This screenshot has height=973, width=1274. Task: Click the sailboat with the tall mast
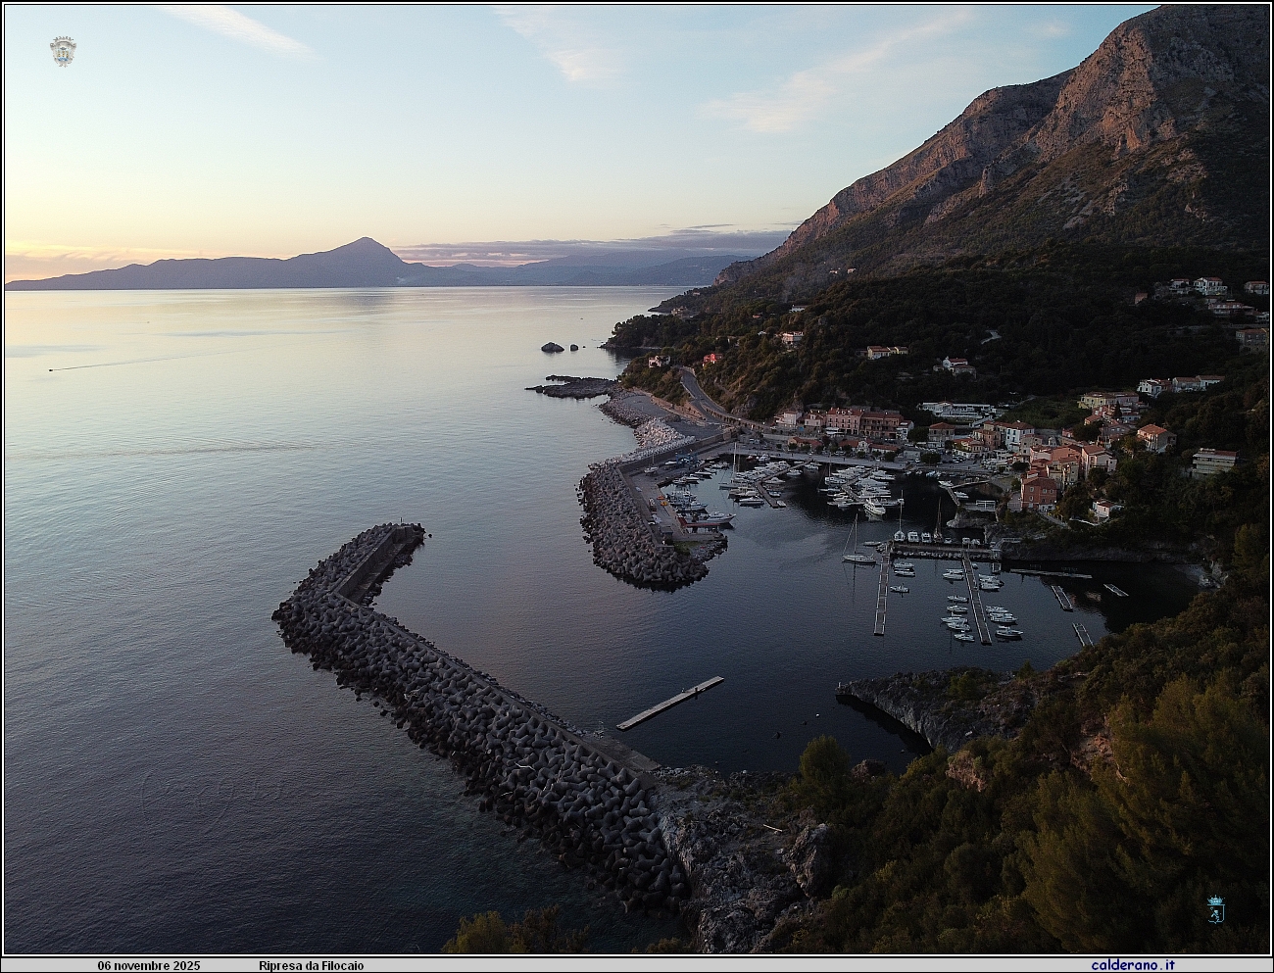click(857, 557)
